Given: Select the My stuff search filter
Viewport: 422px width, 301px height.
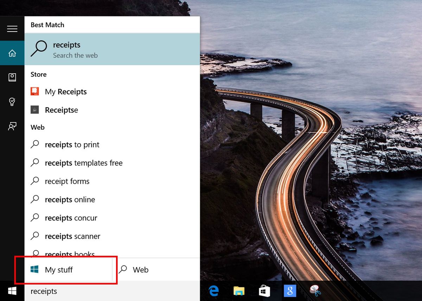Looking at the screenshot, I should [58, 269].
